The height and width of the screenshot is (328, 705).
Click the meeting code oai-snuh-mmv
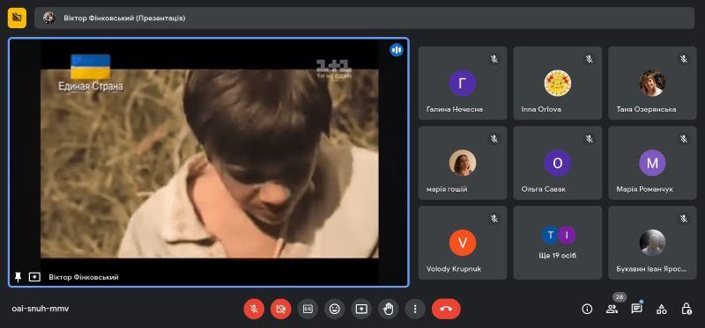coord(41,309)
